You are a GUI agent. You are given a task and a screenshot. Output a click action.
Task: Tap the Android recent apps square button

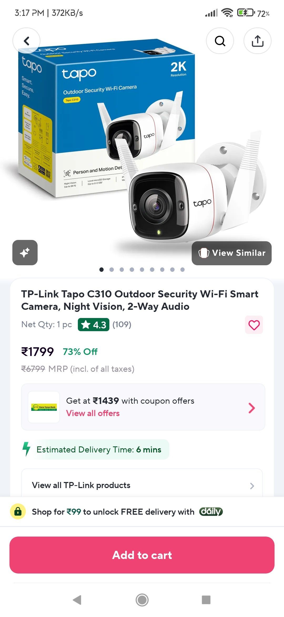tap(206, 600)
